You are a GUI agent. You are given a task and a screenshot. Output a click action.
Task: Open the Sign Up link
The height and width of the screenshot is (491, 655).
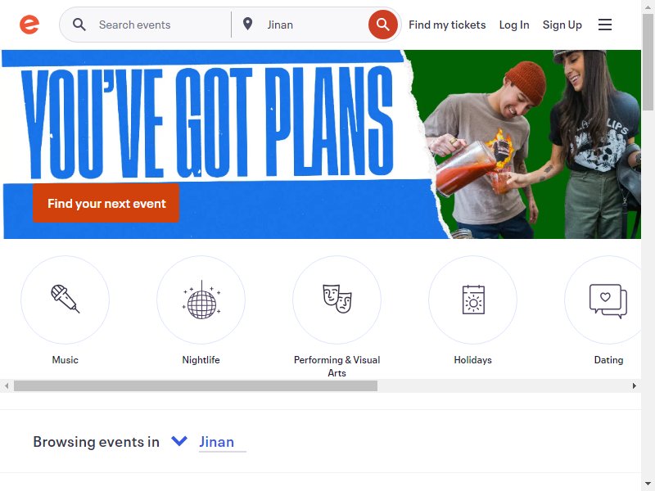[x=562, y=25]
